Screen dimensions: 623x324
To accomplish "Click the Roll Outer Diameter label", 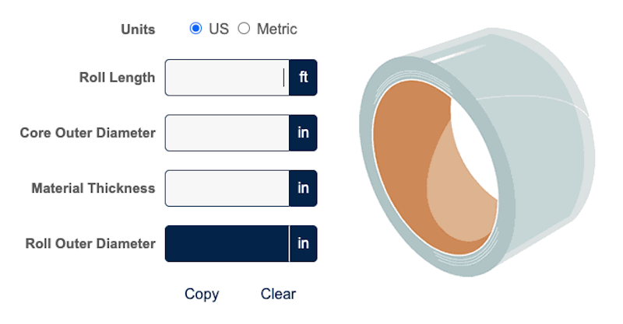I will click(90, 243).
